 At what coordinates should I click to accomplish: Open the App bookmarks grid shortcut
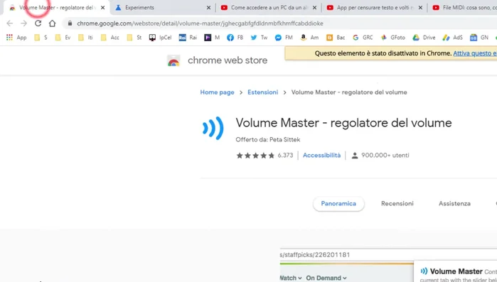[x=16, y=38]
